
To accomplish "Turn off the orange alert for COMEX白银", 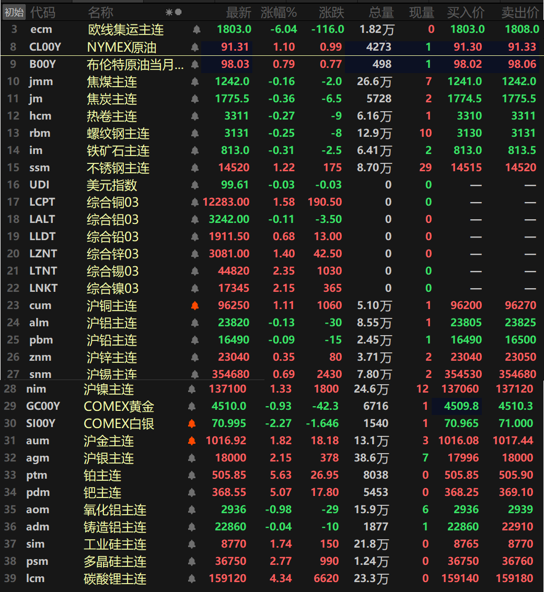I will 192,423.
